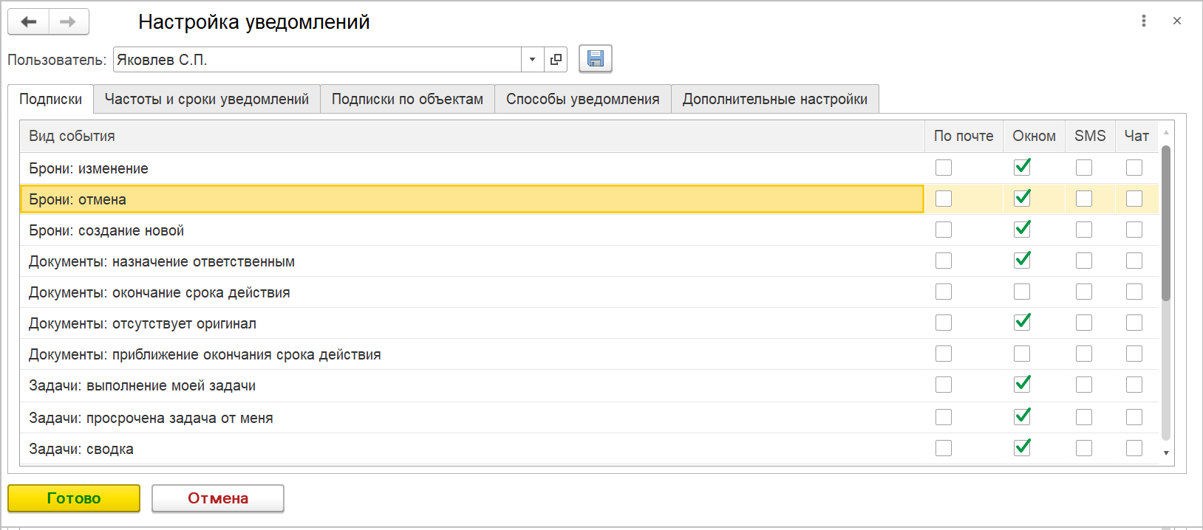Viewport: 1203px width, 530px height.
Task: Click the scroll down arrow in the table
Action: click(1166, 452)
